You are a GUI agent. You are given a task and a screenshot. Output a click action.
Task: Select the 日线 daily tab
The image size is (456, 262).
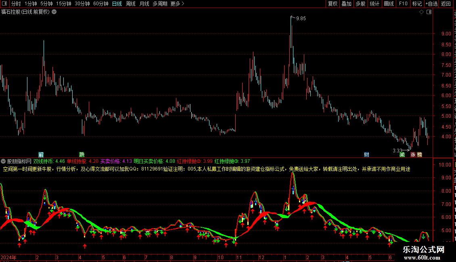point(117,4)
